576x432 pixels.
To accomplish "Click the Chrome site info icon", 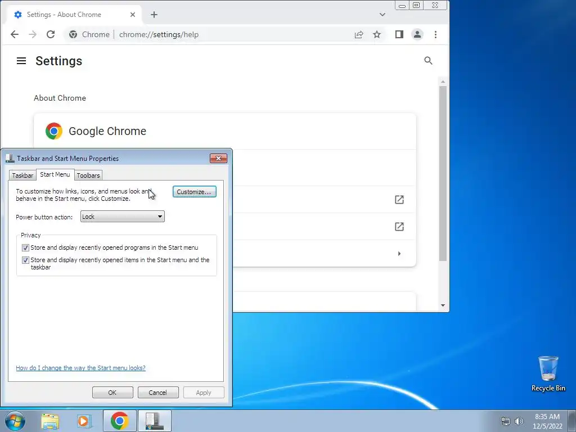I will [x=73, y=34].
